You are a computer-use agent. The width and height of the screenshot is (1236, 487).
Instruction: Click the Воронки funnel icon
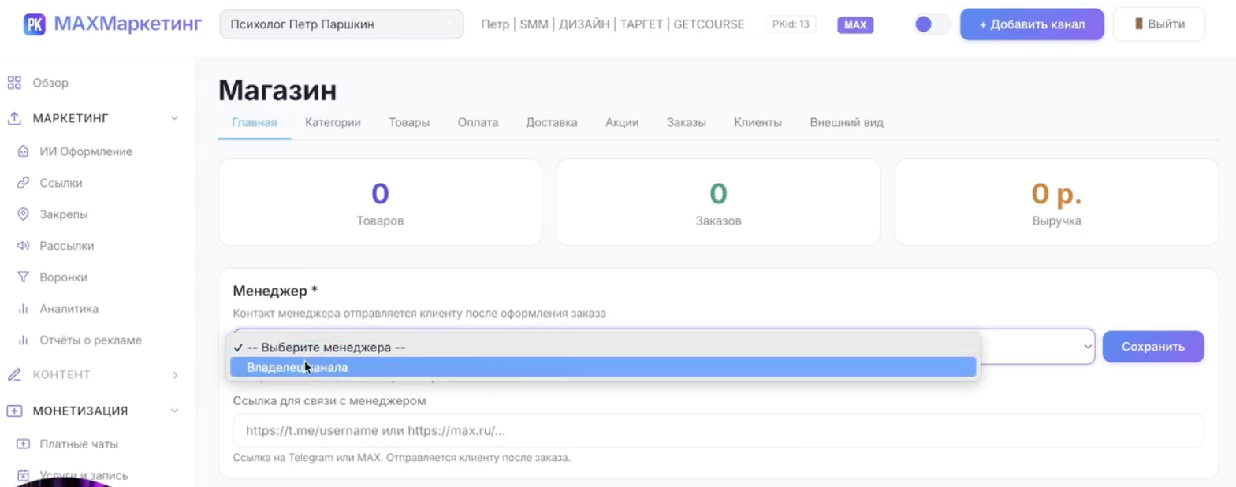[23, 277]
